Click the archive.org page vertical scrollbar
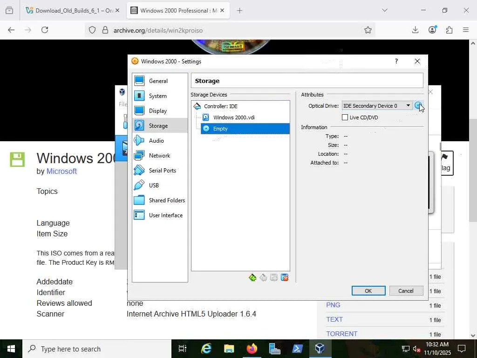This screenshot has height=358, width=477. pos(473,171)
